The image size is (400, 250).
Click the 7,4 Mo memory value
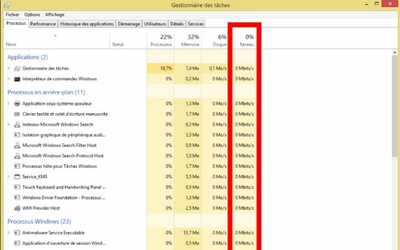point(192,68)
